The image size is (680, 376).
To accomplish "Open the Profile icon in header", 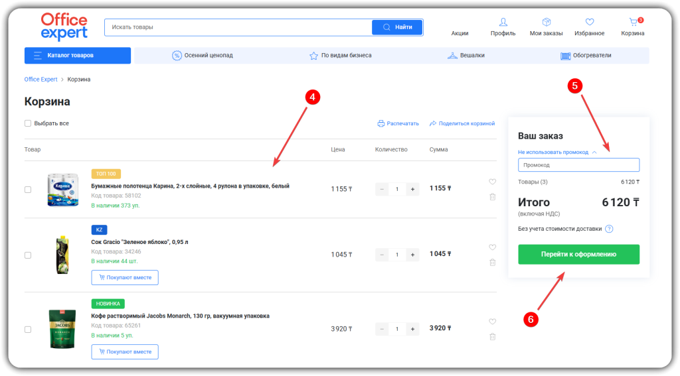I will tap(503, 22).
